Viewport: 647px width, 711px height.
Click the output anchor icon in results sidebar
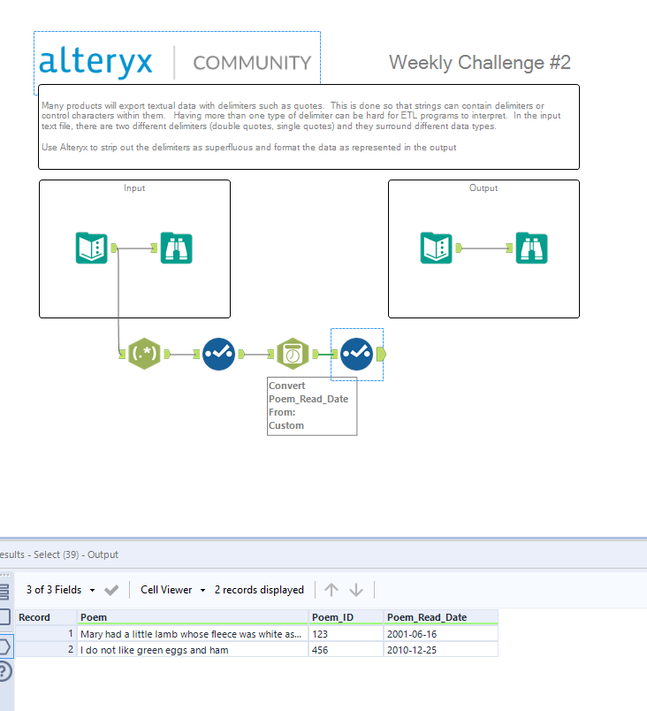pos(5,646)
